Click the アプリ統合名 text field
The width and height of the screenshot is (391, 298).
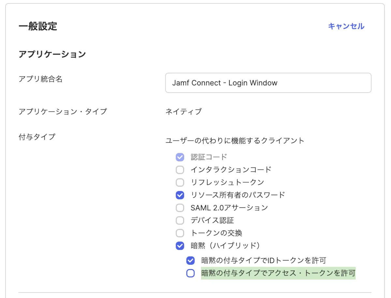[268, 83]
